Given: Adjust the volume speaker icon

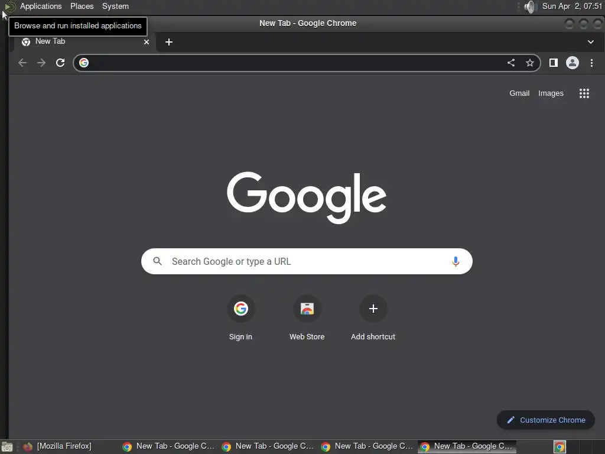Looking at the screenshot, I should pyautogui.click(x=531, y=7).
